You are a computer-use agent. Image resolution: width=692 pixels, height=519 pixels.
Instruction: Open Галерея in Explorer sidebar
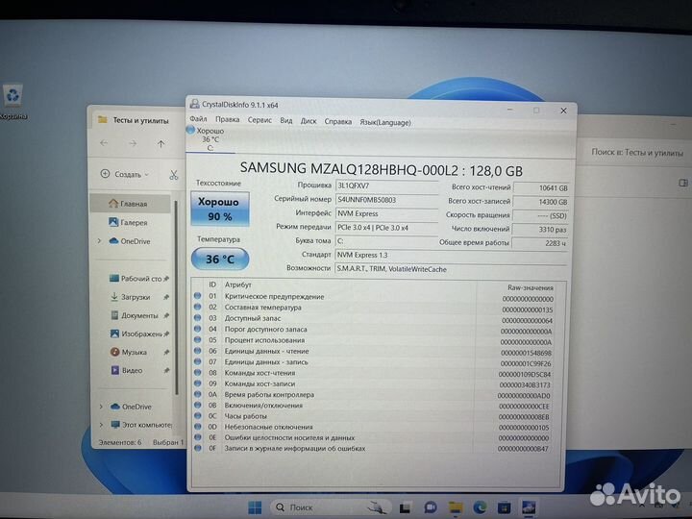point(128,222)
